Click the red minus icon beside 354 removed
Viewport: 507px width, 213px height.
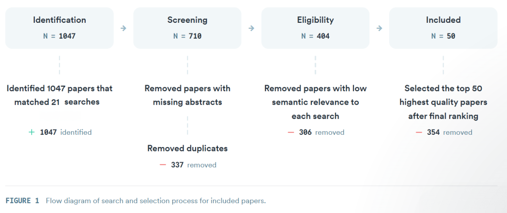[419, 132]
